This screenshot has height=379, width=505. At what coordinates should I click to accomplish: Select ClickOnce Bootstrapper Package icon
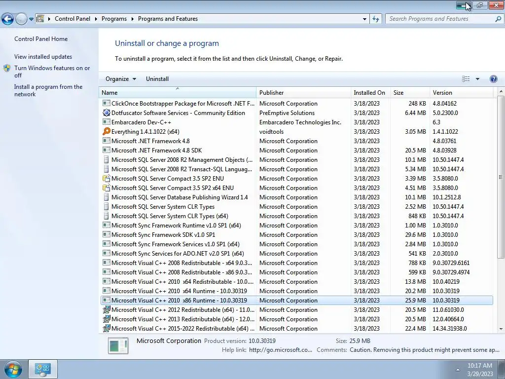pos(107,103)
